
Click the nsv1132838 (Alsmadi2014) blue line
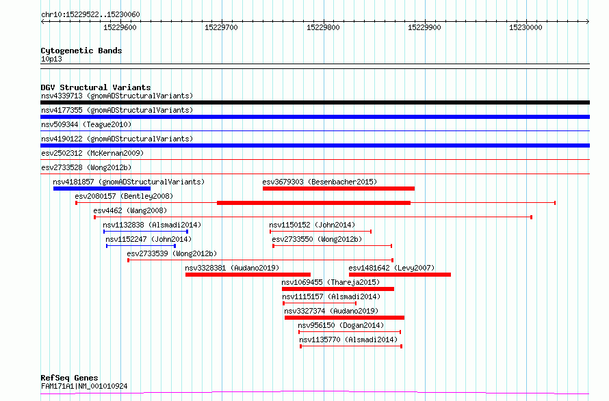[x=146, y=232]
